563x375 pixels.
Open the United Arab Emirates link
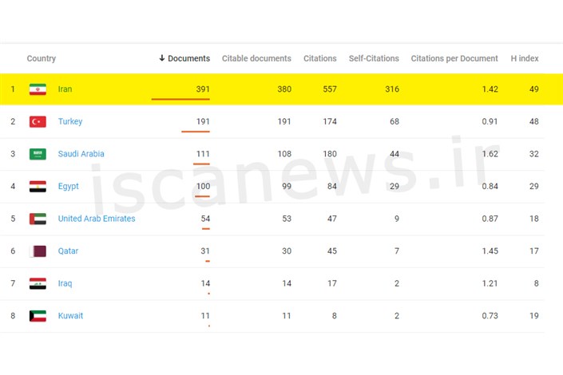(97, 219)
